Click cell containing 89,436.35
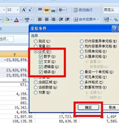The height and width of the screenshot is (123, 119). point(57,121)
